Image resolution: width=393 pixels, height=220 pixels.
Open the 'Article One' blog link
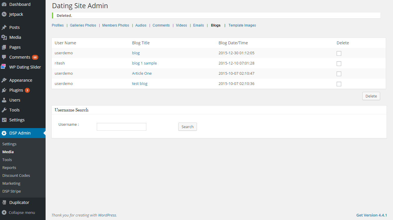tap(142, 73)
